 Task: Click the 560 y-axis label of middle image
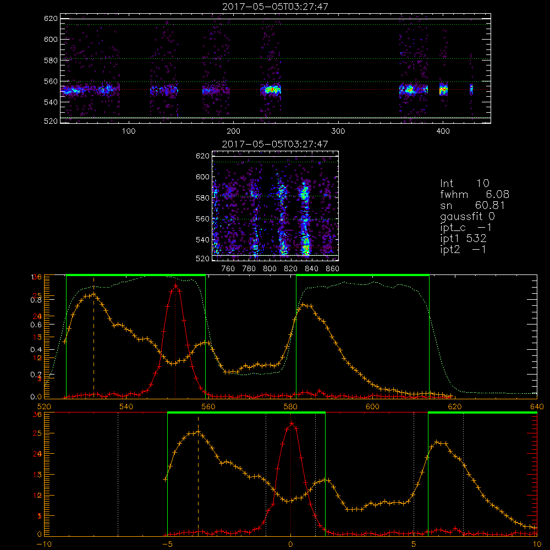pos(202,219)
